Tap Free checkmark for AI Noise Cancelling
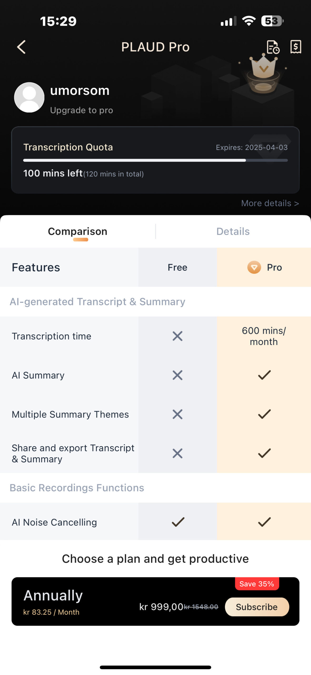This screenshot has width=311, height=675. [178, 522]
